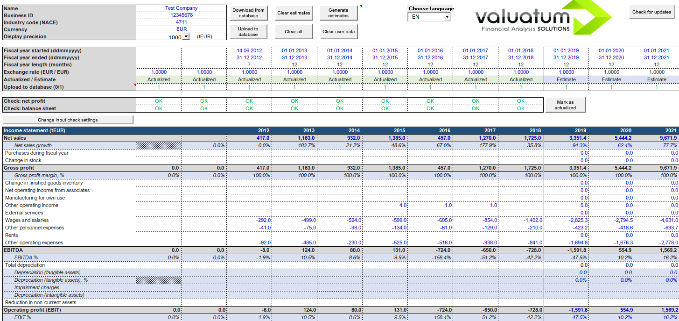679x321 pixels.
Task: Click Clear estimates button
Action: pos(294,13)
